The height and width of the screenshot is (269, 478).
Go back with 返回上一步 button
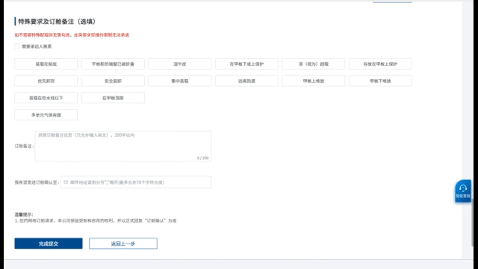pyautogui.click(x=123, y=244)
